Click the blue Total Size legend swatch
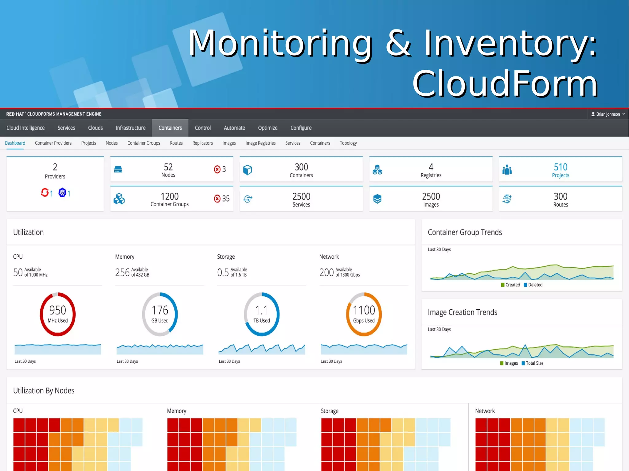 (523, 363)
